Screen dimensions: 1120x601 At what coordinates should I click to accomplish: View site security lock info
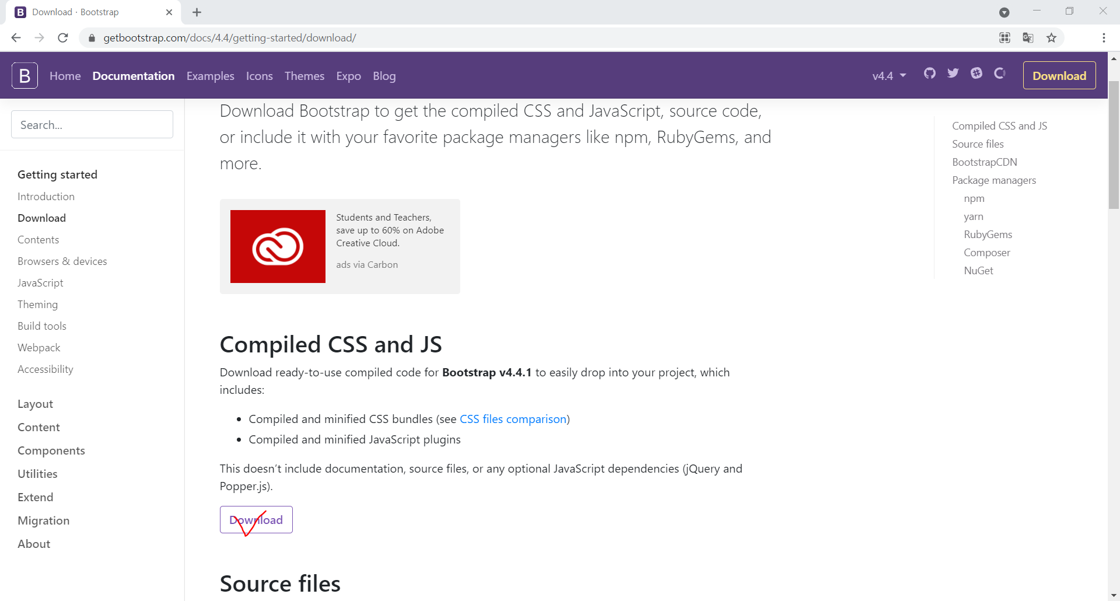(92, 38)
